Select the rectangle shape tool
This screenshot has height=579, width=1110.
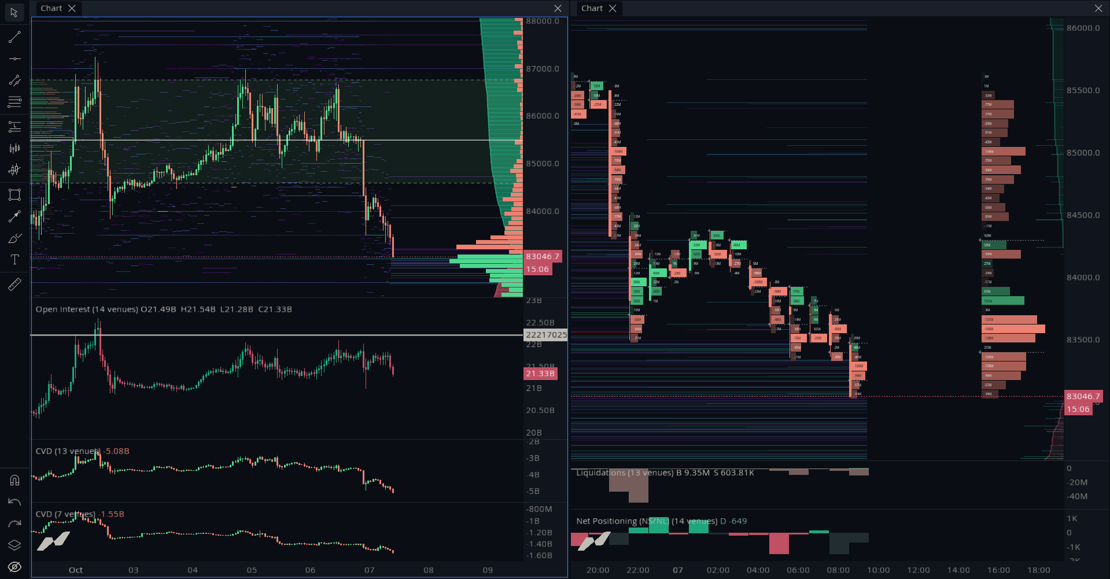[14, 194]
